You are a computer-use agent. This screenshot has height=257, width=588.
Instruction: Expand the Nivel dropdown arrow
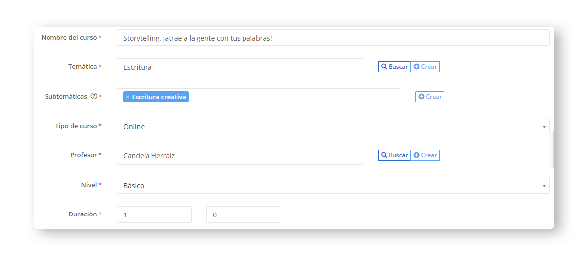pos(544,186)
